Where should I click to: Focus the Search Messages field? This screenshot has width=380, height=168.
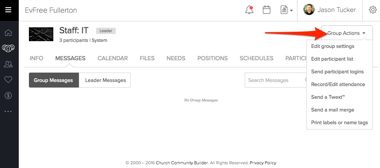click(275, 80)
